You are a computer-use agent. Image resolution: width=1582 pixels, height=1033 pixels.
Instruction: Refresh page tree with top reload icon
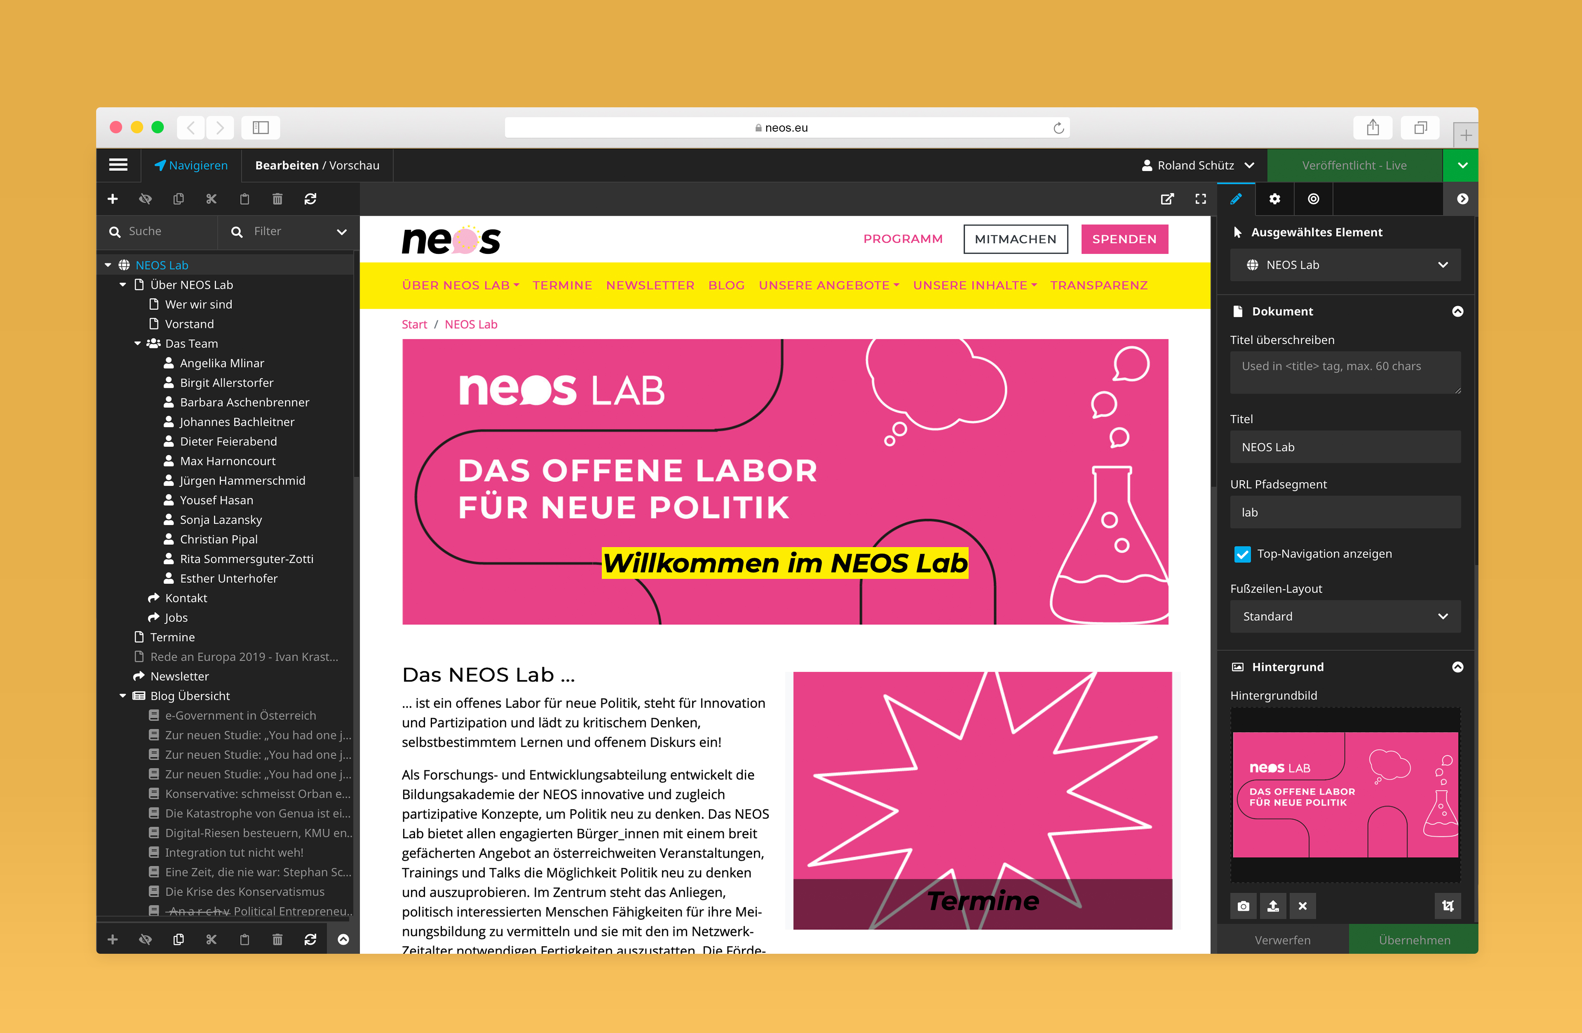pos(310,199)
